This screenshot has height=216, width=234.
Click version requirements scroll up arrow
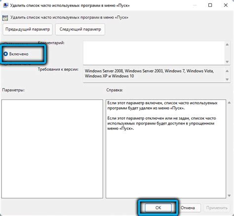227,71
